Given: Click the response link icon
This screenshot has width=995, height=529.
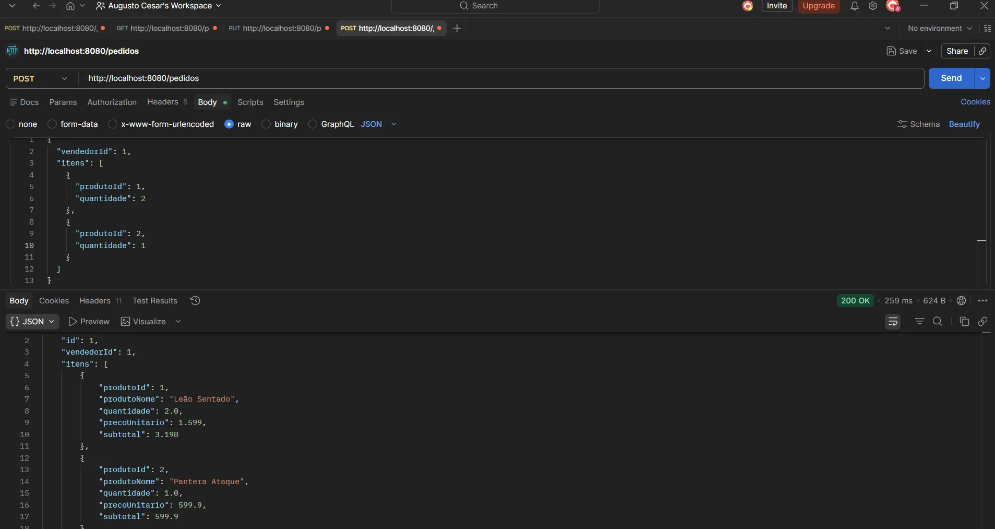Looking at the screenshot, I should click(982, 322).
